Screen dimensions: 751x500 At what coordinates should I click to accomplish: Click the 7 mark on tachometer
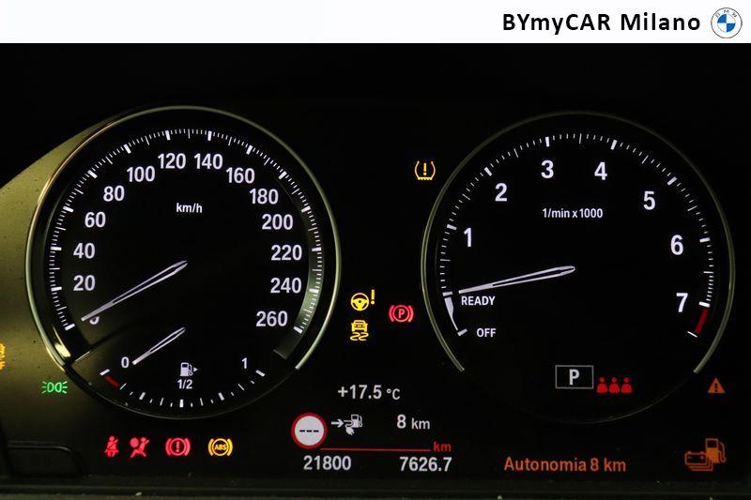click(682, 302)
